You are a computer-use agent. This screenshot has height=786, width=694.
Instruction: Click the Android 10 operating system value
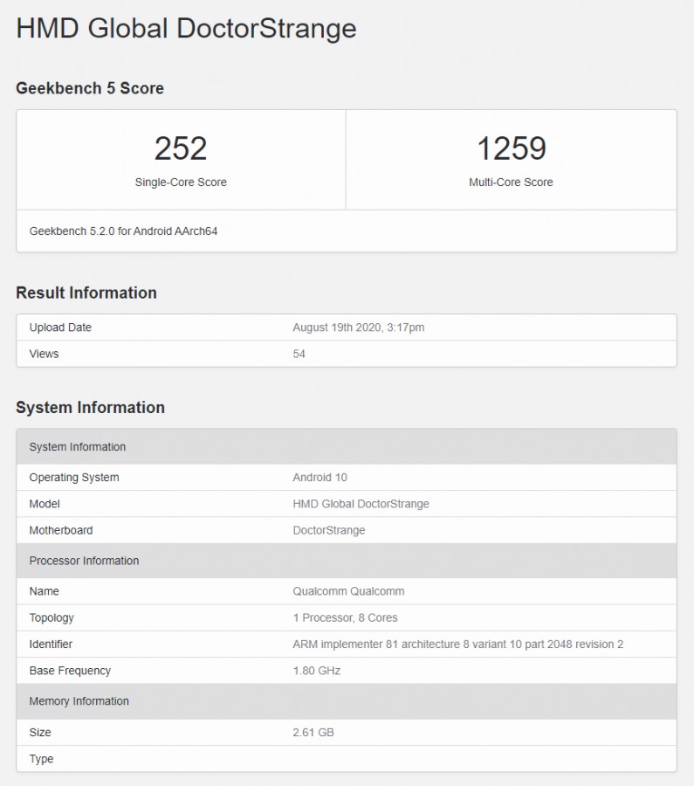(x=320, y=478)
